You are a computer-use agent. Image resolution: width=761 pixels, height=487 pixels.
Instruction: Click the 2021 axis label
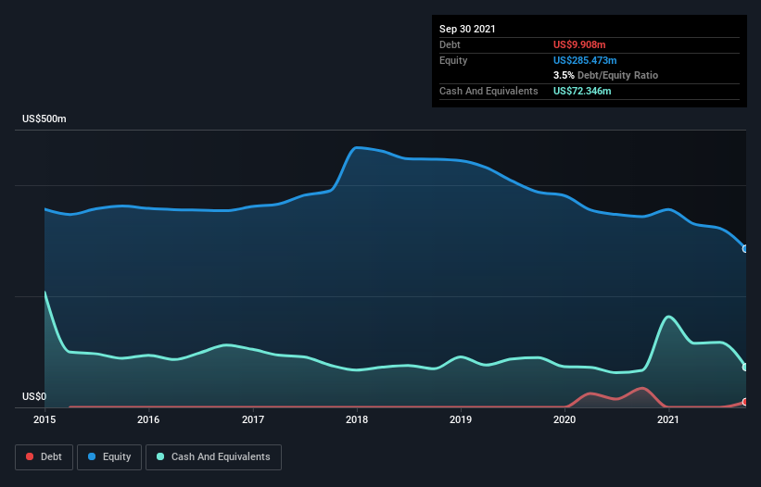pyautogui.click(x=668, y=419)
